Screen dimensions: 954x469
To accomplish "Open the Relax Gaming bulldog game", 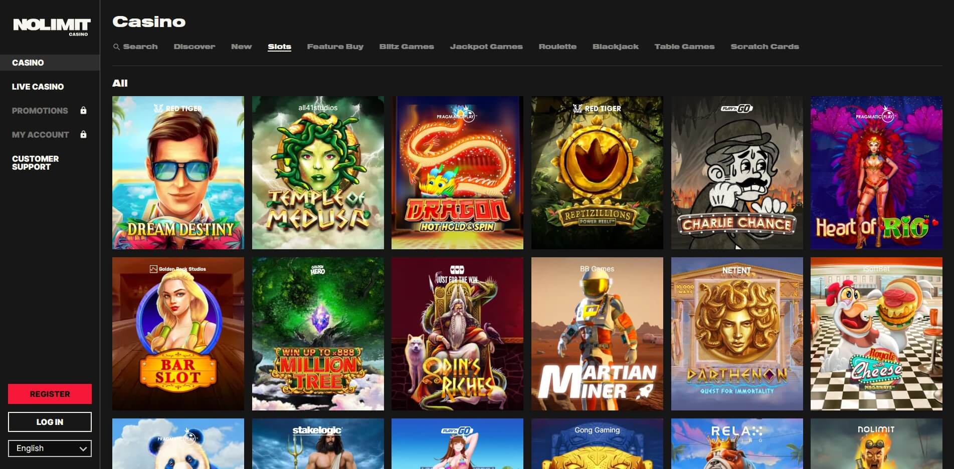I will tap(737, 444).
